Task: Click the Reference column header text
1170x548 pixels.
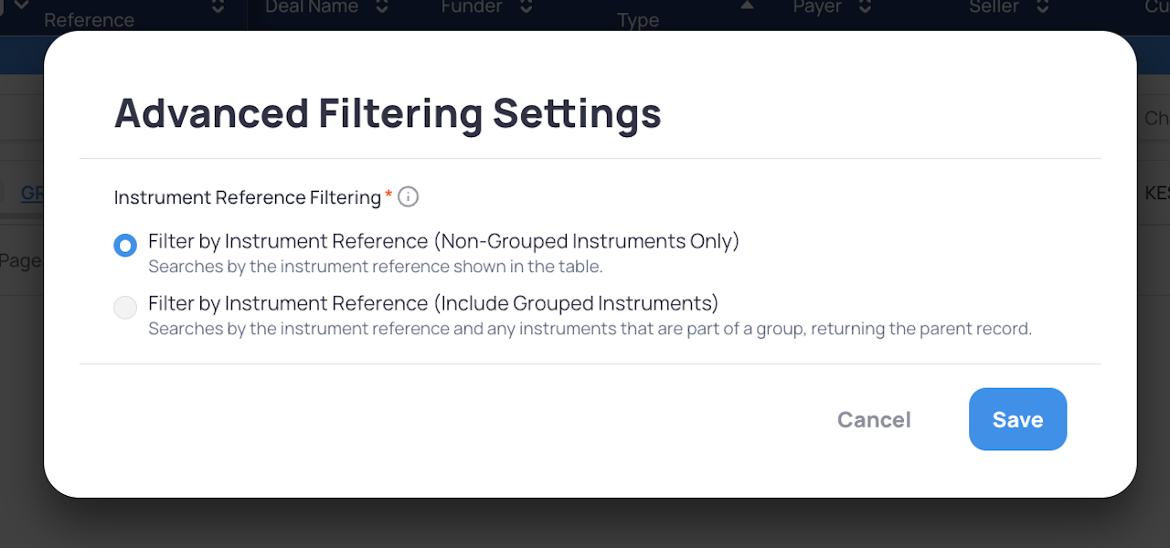Action: [89, 19]
